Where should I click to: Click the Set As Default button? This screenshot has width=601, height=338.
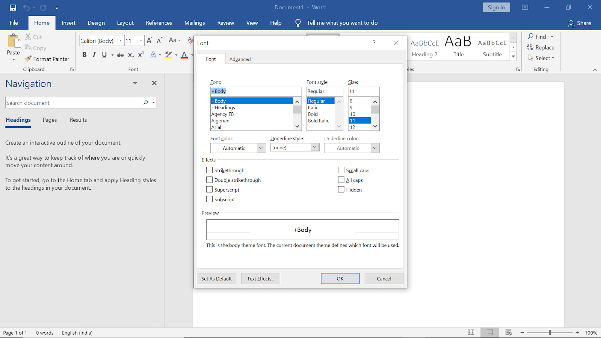coord(216,278)
